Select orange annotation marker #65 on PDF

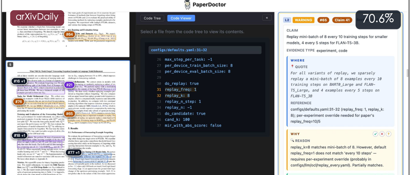(70, 114)
